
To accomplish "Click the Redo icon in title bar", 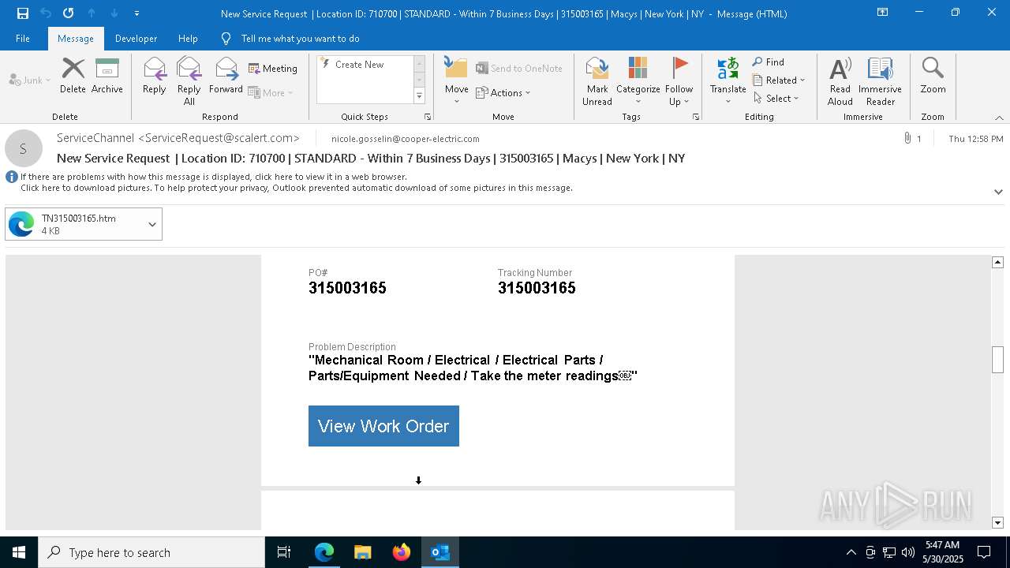I will (68, 13).
